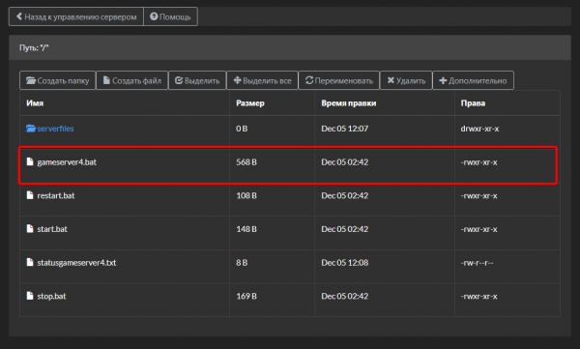
Task: Click the question mark help icon
Action: (154, 16)
